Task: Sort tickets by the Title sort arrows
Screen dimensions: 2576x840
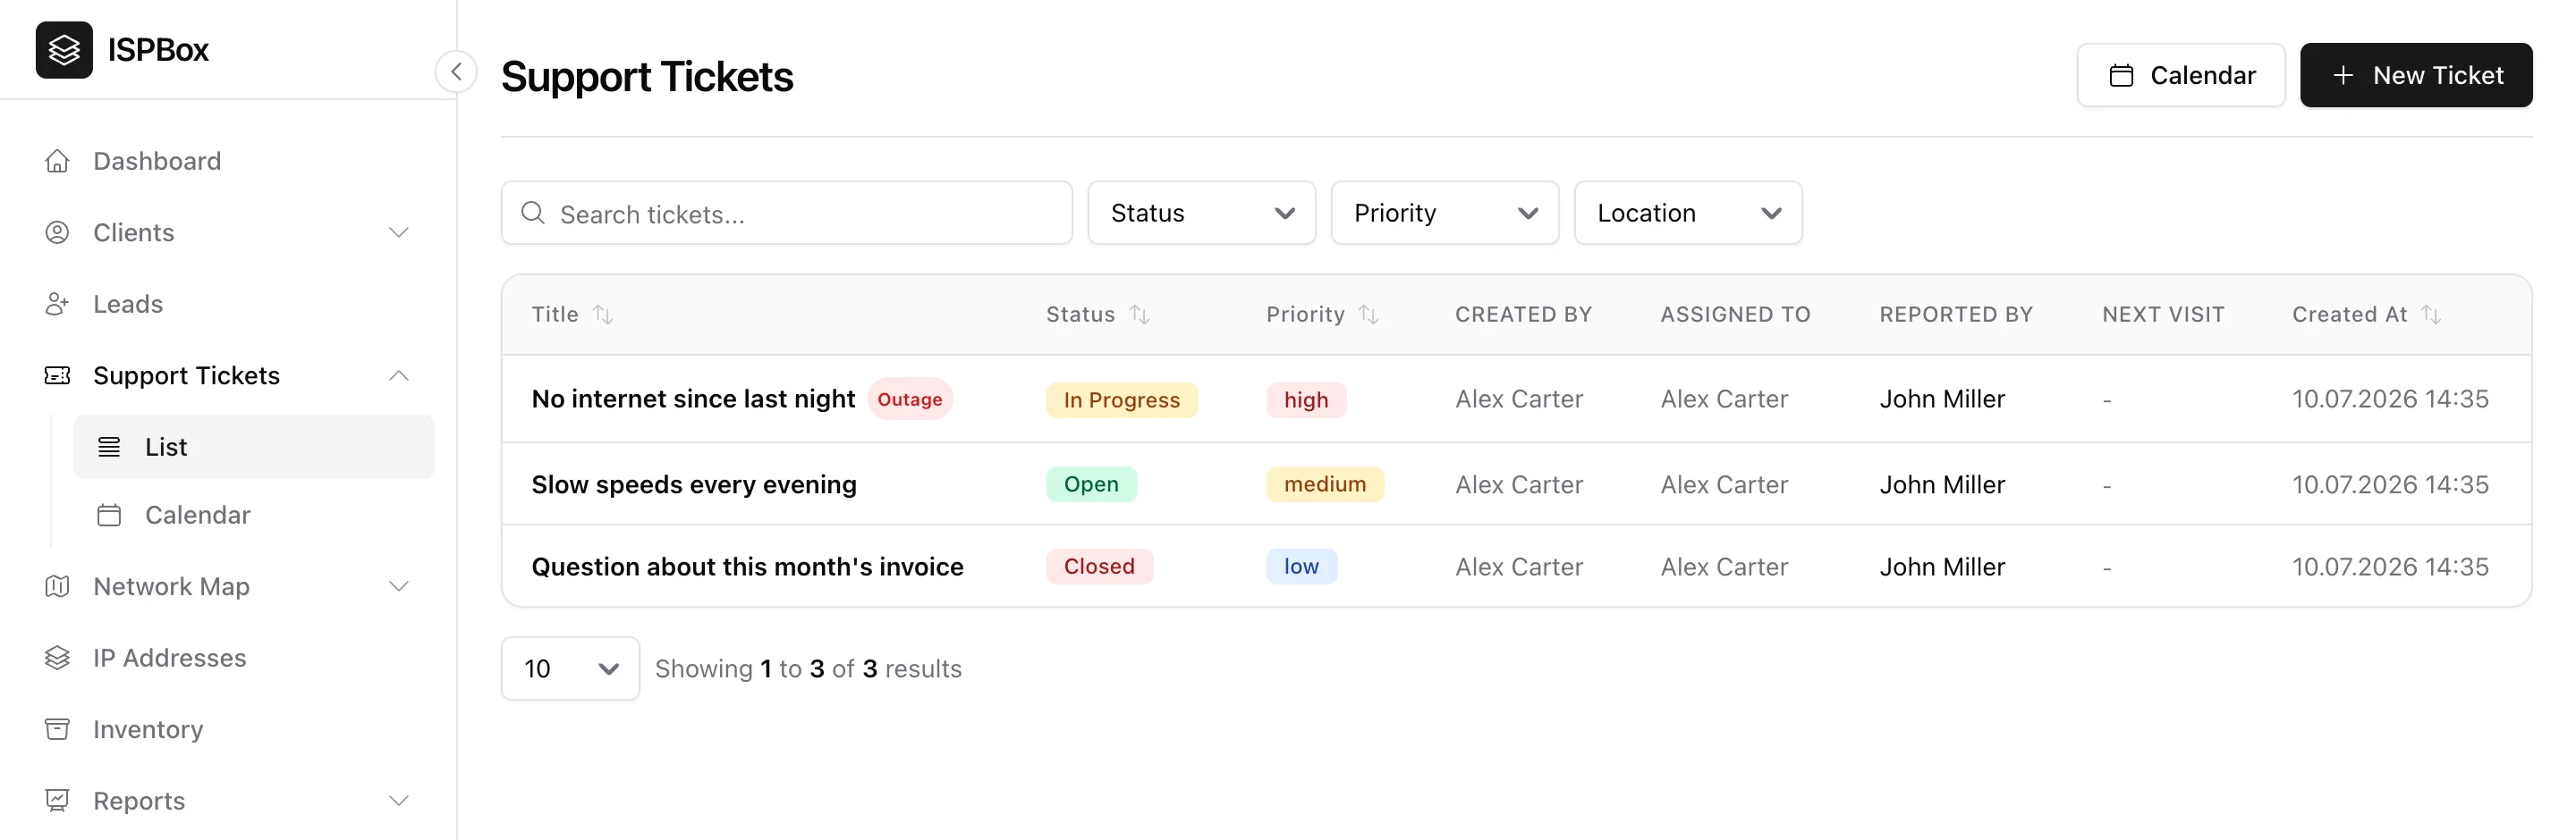Action: 603,315
